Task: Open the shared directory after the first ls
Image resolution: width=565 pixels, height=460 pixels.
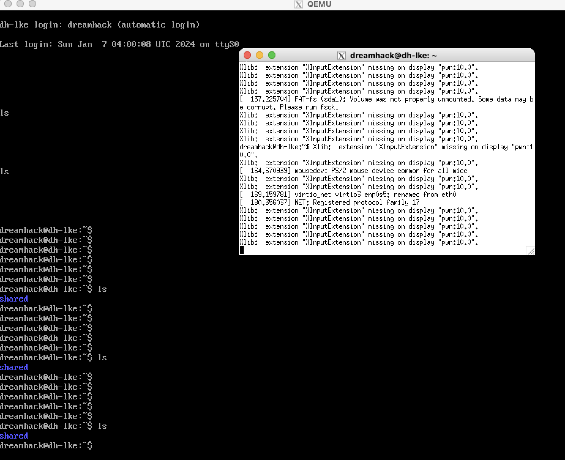Action: pyautogui.click(x=14, y=299)
